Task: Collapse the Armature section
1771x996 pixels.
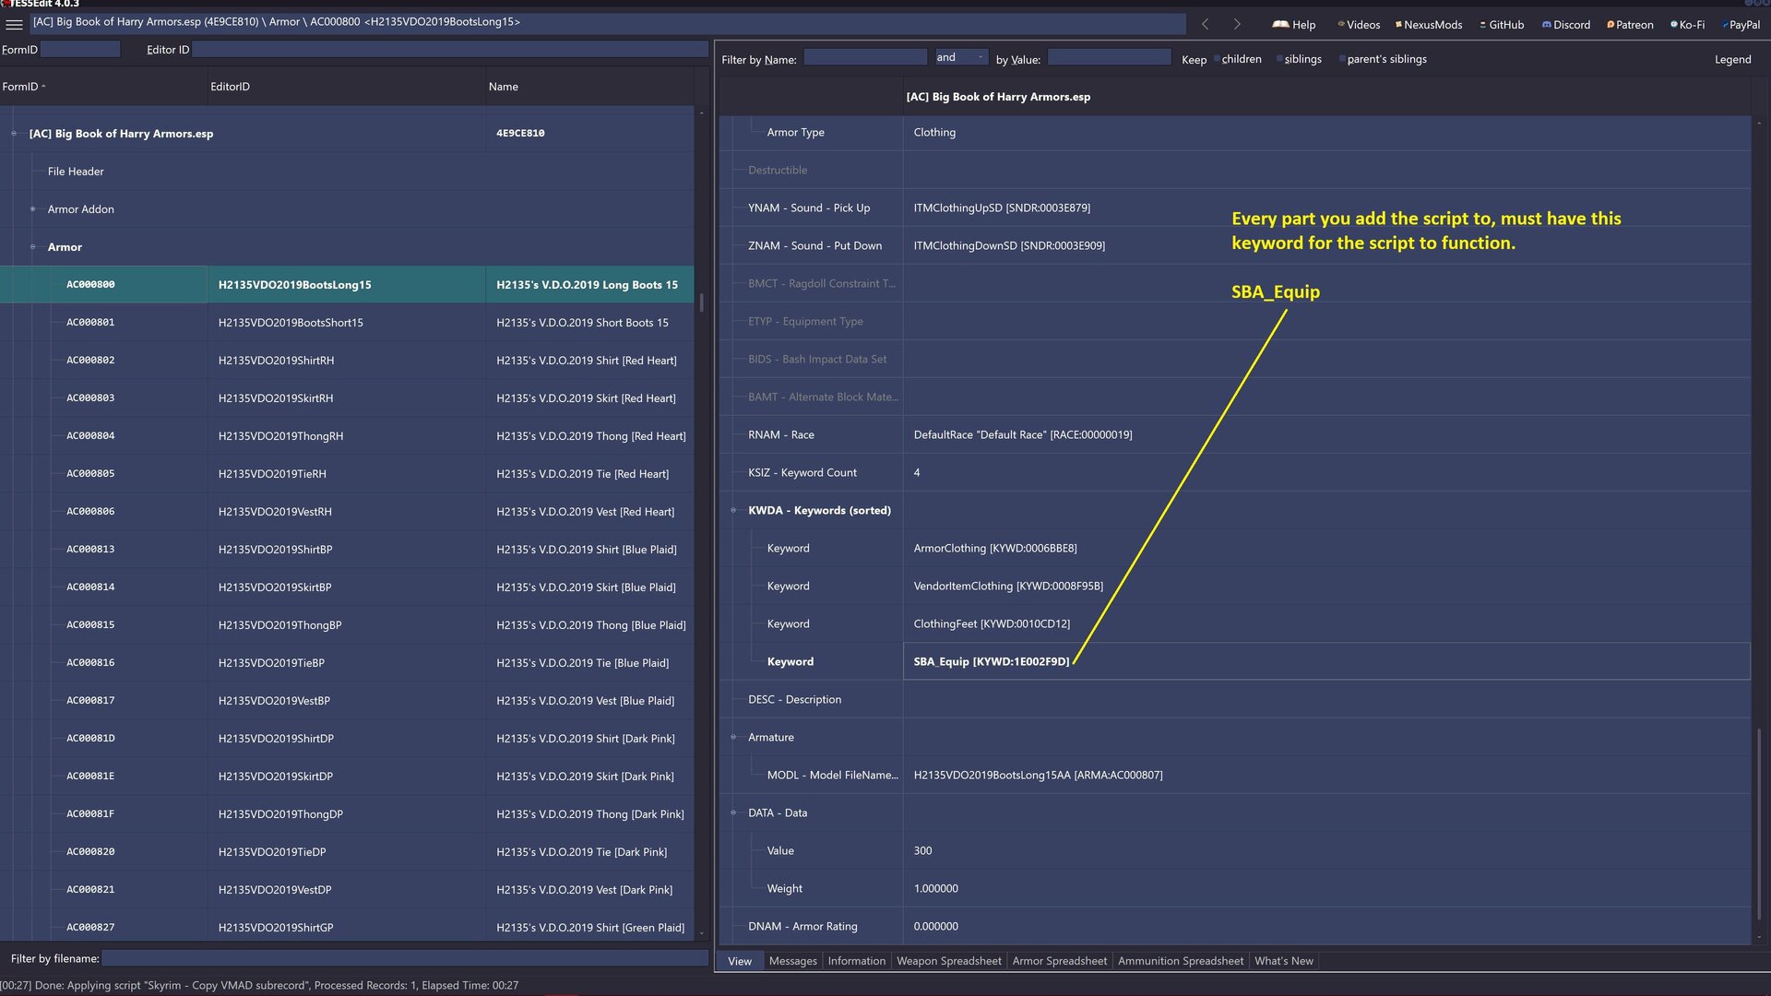Action: click(733, 737)
